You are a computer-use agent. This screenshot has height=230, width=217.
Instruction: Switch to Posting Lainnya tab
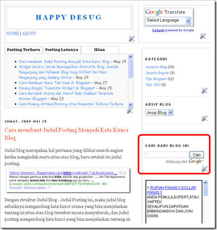[62, 50]
